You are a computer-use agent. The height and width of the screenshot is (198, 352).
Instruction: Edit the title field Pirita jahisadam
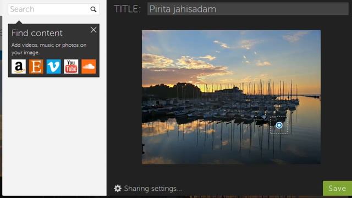[x=248, y=9]
